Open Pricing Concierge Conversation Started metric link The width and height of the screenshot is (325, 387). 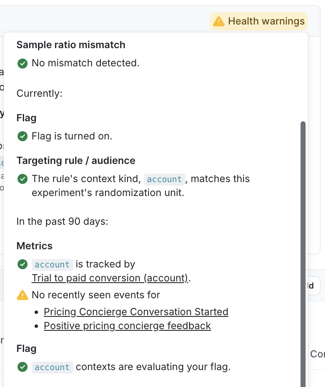pyautogui.click(x=136, y=312)
